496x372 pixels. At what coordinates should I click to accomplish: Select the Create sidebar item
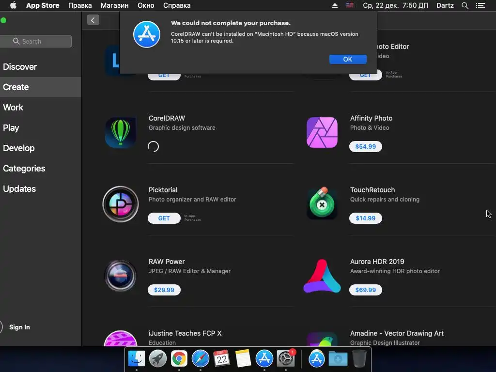click(41, 87)
